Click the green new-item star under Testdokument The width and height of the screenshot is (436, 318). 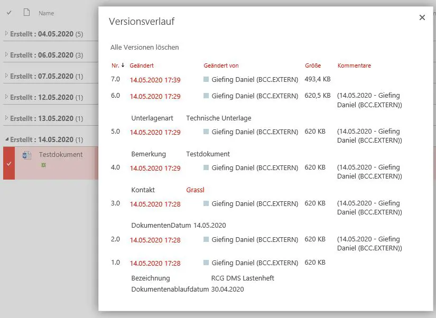point(43,165)
